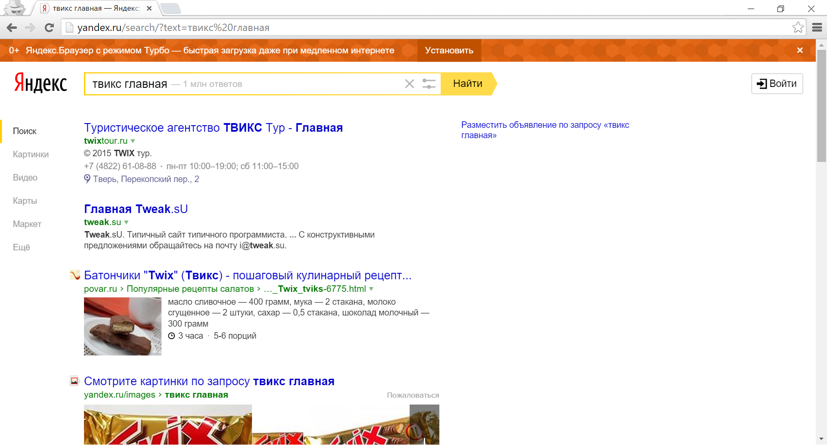Click the phone number +7 (4822) 61-08-88
This screenshot has width=827, height=445.
click(x=120, y=166)
